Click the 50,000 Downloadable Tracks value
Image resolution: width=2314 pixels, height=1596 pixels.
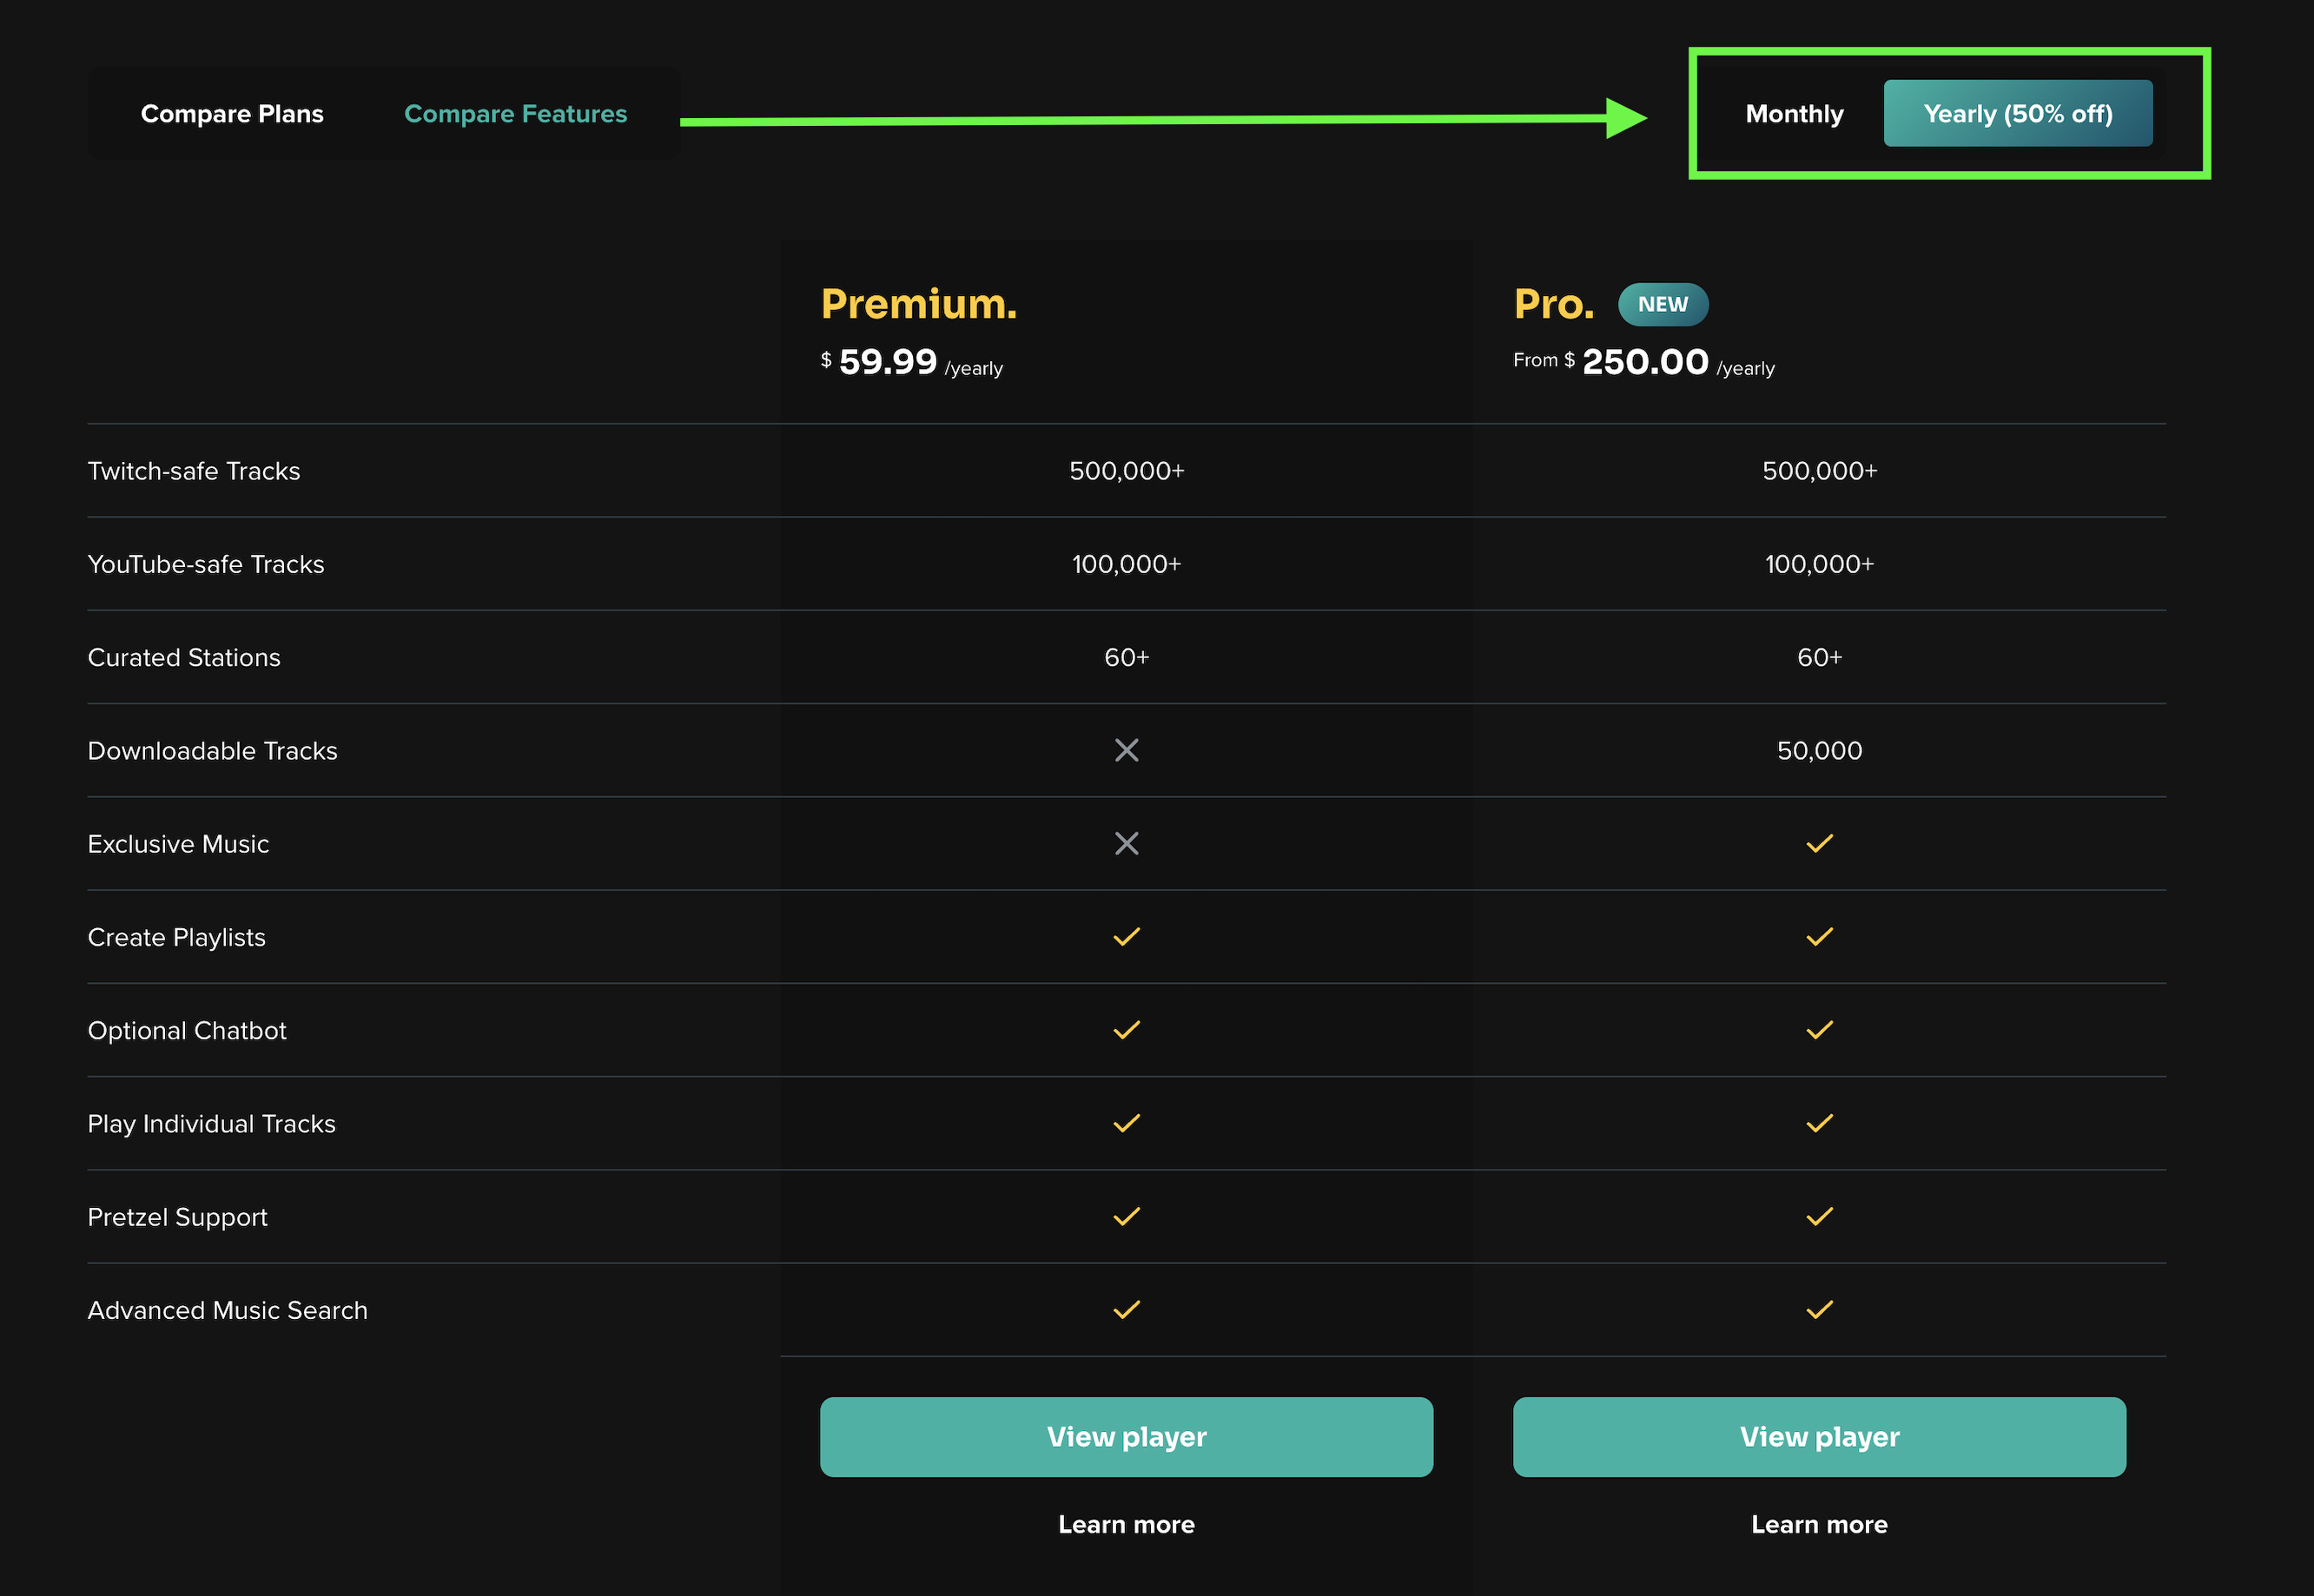click(1819, 750)
